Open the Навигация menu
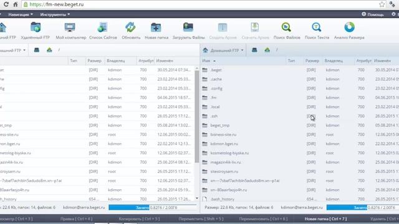399x224 pixels. [x=21, y=14]
